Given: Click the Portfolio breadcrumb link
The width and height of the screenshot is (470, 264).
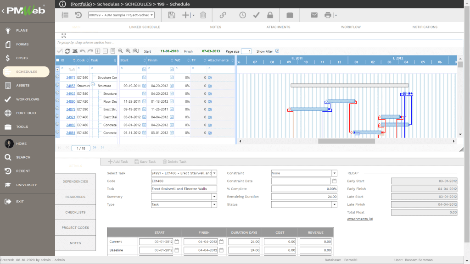Looking at the screenshot, I should [x=81, y=4].
